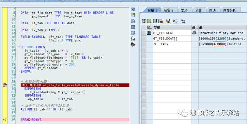This screenshot has height=124, width=247.
Task: Click the EXPORTING keyword on line 30
Action: [x=33, y=89]
